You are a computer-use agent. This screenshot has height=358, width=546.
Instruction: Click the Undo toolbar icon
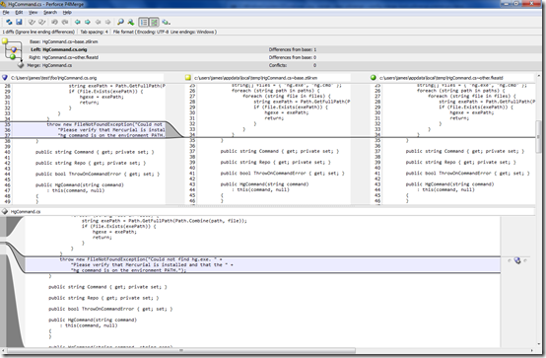click(x=54, y=22)
